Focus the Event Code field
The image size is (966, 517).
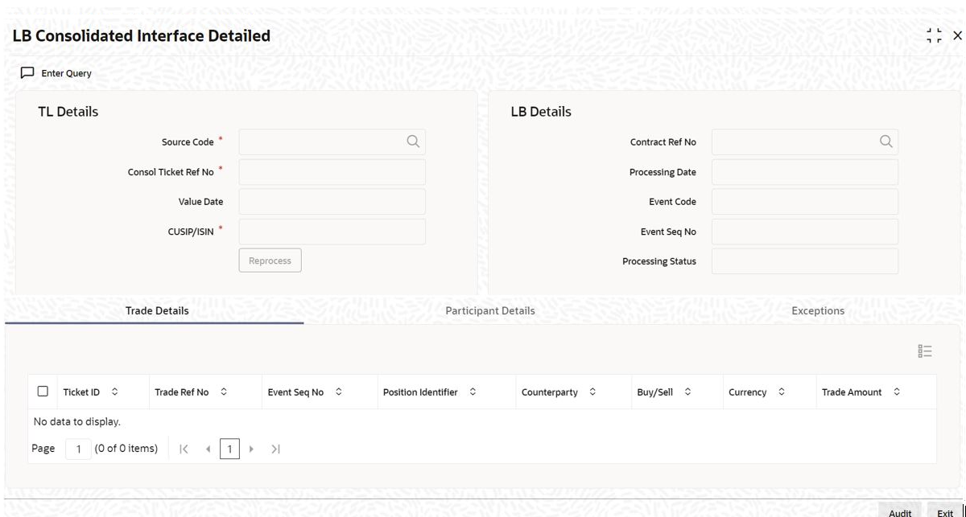805,202
